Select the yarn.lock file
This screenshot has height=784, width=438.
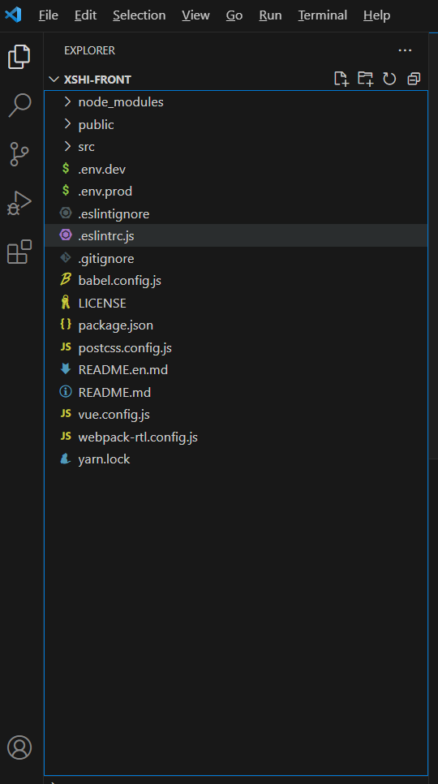(236, 459)
